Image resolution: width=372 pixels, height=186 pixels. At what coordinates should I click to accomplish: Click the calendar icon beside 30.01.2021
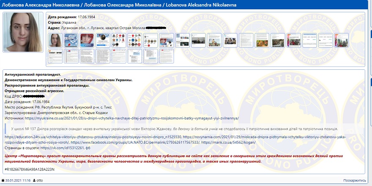(3, 181)
